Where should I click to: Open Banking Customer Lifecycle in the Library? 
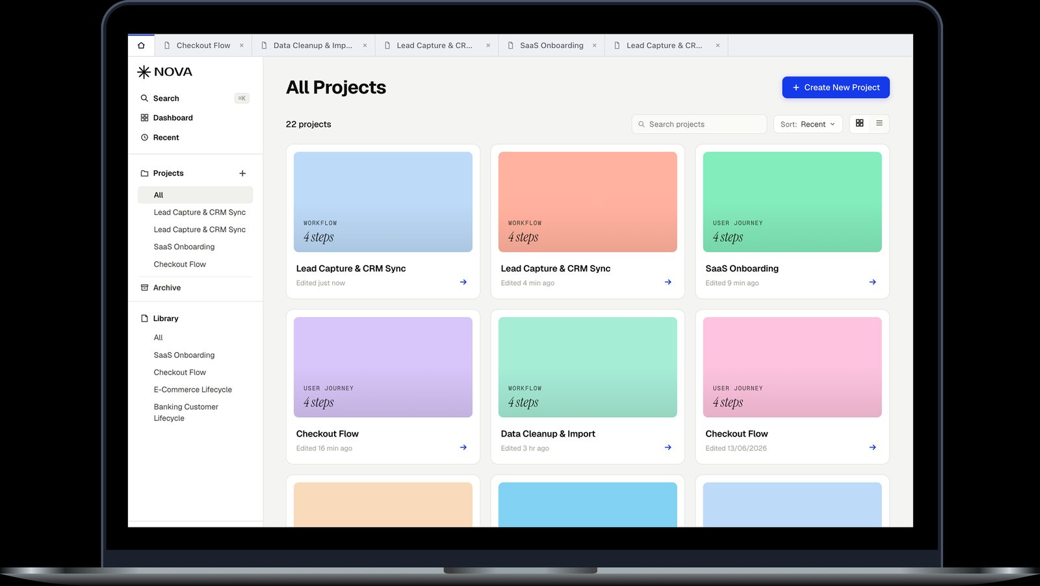click(186, 413)
